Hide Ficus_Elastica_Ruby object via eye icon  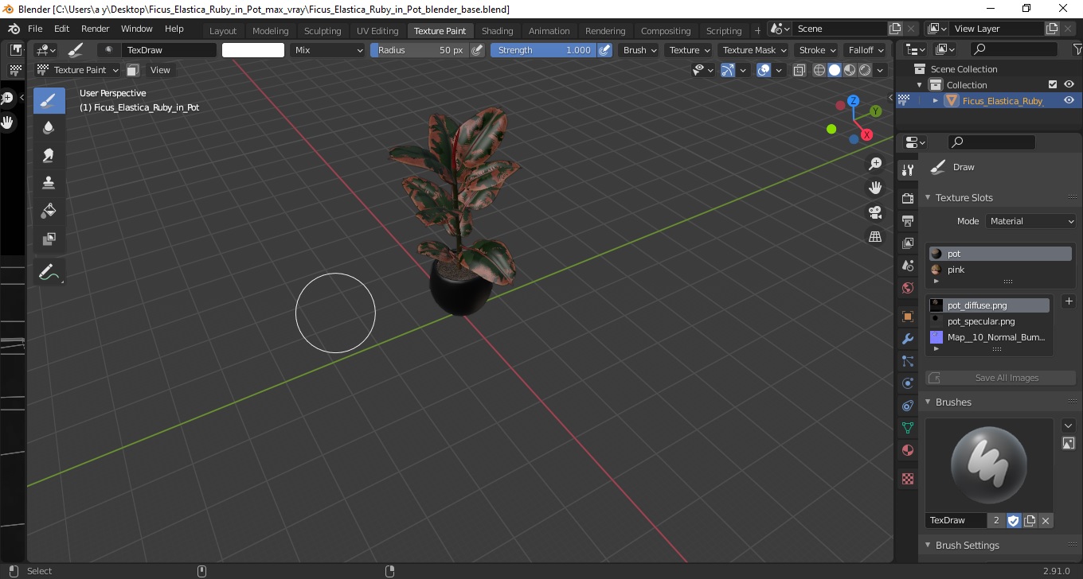1069,100
